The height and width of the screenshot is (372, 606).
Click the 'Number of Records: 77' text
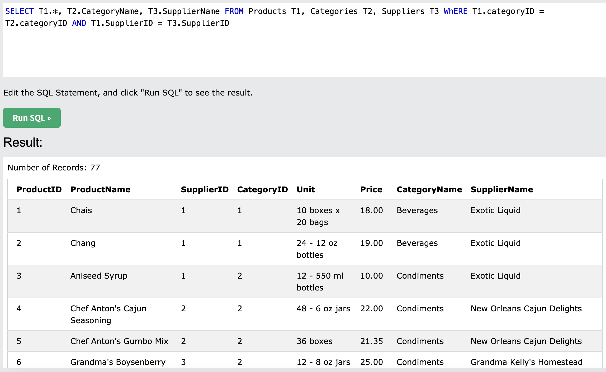[54, 168]
